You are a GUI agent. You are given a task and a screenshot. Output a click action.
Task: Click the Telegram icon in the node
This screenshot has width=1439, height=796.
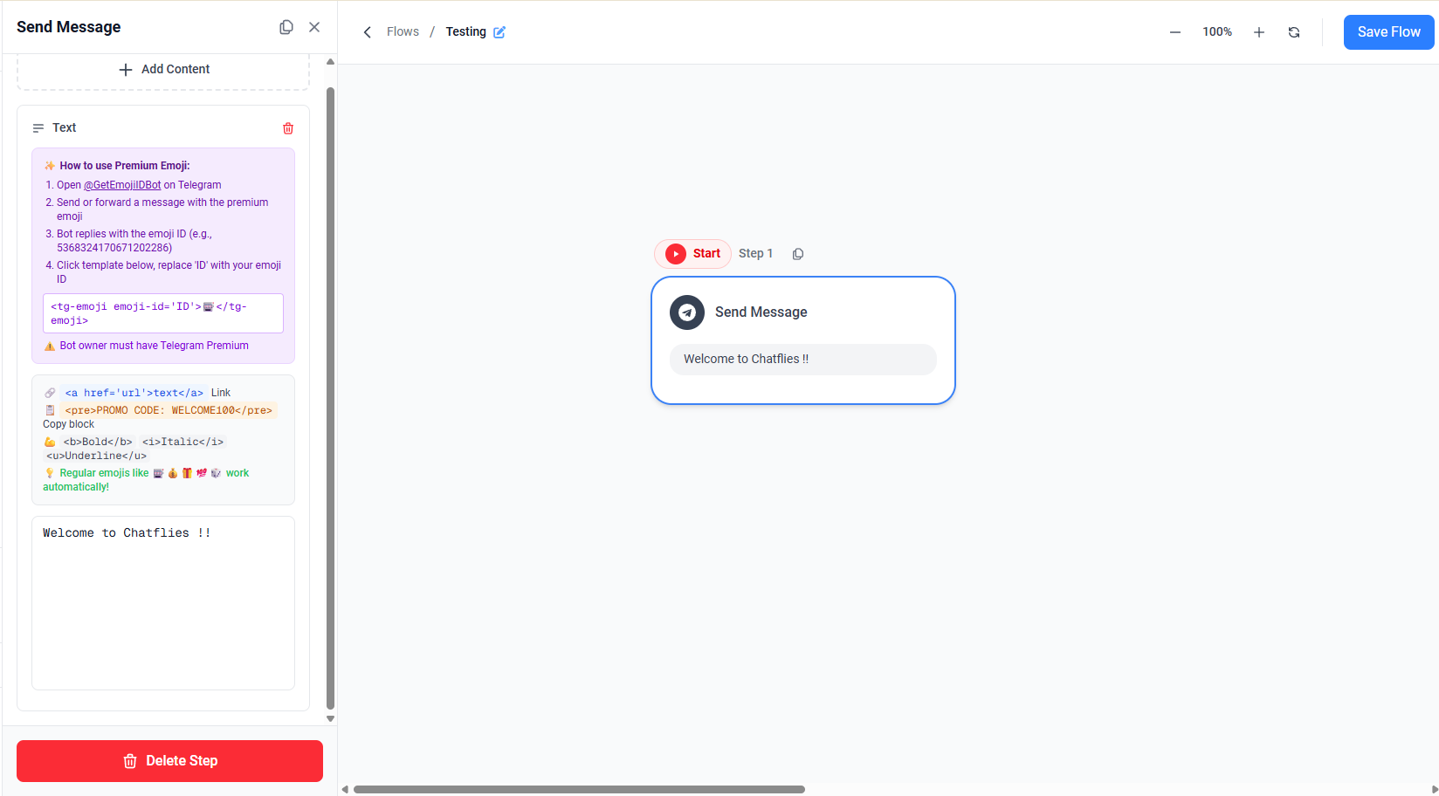pos(687,312)
